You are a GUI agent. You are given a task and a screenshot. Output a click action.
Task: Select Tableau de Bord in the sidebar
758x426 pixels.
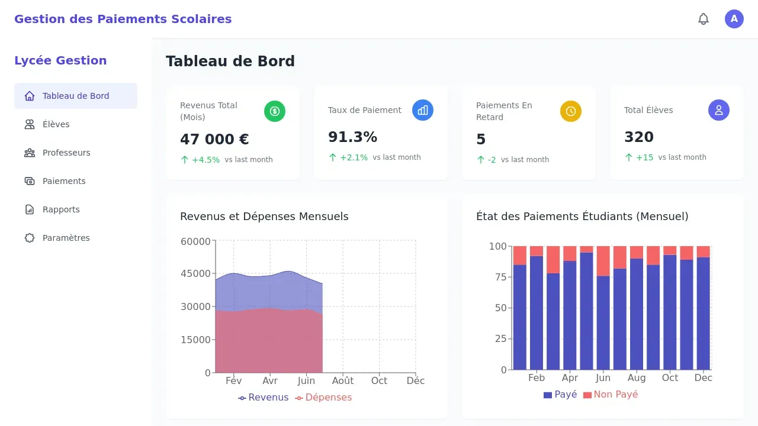point(76,95)
